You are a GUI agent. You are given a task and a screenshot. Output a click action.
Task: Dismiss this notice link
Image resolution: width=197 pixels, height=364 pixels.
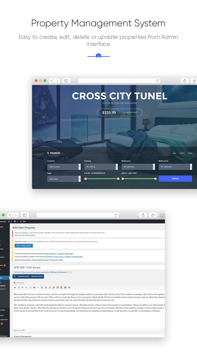pos(57,260)
